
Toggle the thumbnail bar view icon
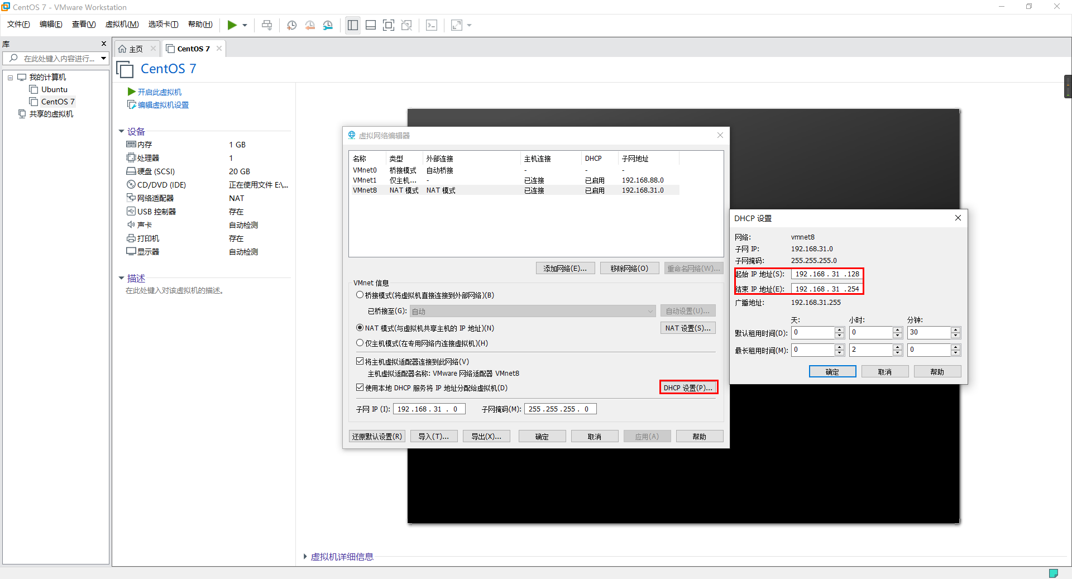(371, 25)
